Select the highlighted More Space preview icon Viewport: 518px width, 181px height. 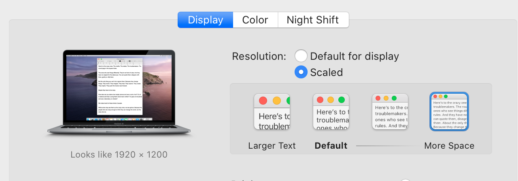click(x=449, y=112)
